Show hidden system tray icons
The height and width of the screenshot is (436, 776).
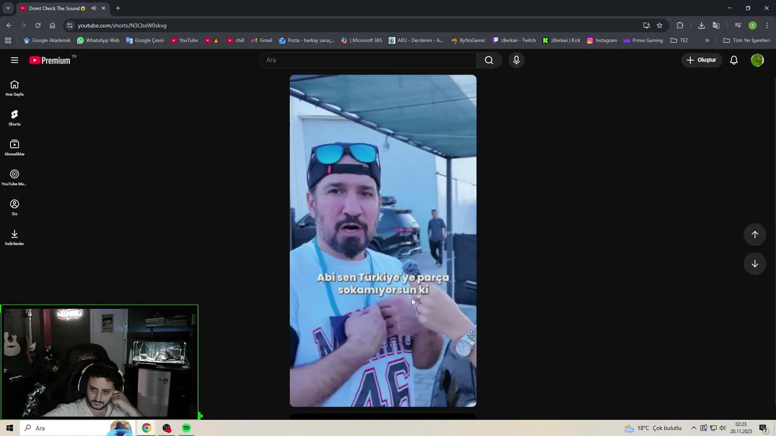coord(694,428)
